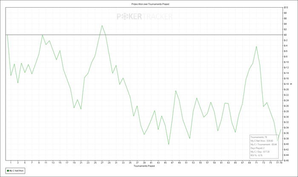Click the 'Days Played: 2' summary line
The height and width of the screenshot is (177, 298).
coord(257,148)
